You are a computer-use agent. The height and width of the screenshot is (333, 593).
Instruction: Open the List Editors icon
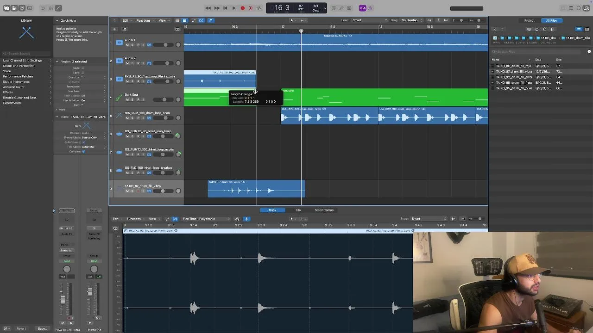[x=563, y=8]
